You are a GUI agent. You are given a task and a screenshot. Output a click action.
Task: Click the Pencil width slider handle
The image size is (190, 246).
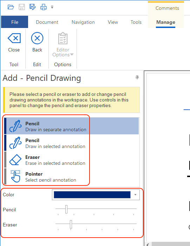(x=66, y=209)
